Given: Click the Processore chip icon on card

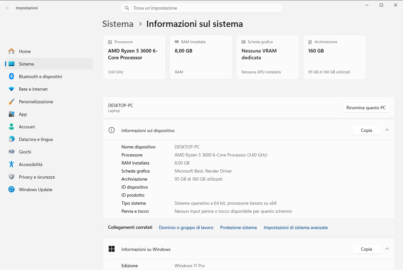Looking at the screenshot, I should click(110, 42).
